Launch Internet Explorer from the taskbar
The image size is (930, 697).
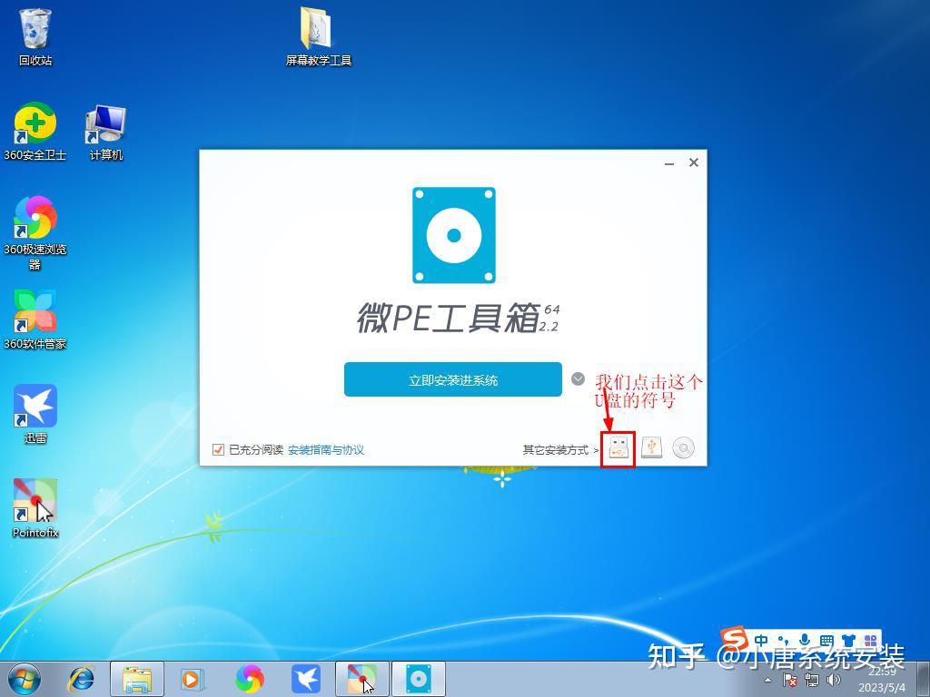click(81, 679)
